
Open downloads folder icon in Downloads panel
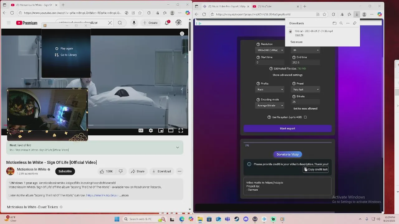[x=334, y=23]
